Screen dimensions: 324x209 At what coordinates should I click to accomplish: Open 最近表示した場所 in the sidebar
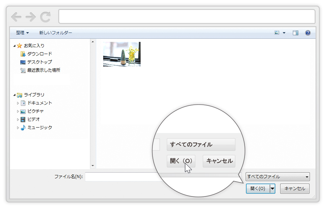tap(43, 70)
